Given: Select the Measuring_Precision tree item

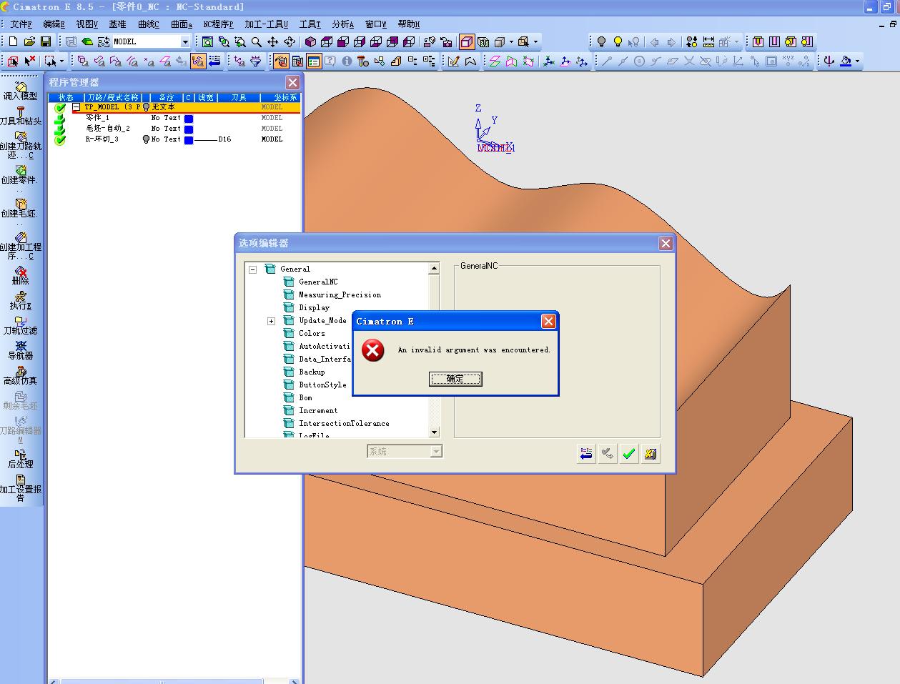Looking at the screenshot, I should (x=340, y=294).
